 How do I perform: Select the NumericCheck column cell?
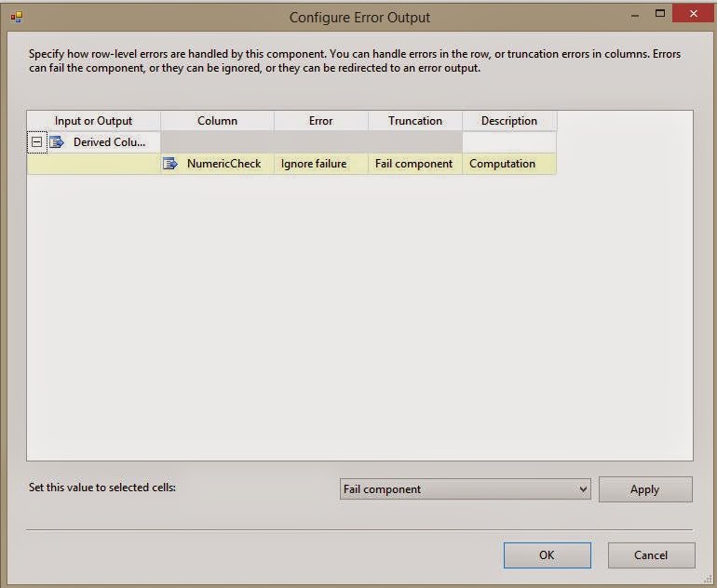point(217,164)
